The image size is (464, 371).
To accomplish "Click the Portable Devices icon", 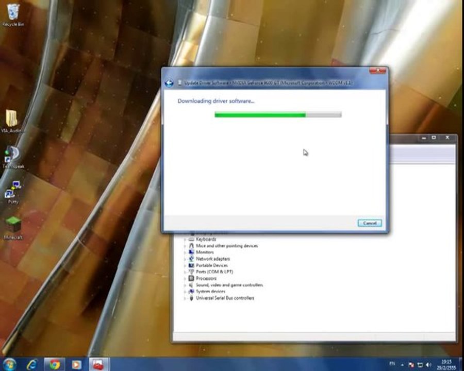I will tap(191, 265).
